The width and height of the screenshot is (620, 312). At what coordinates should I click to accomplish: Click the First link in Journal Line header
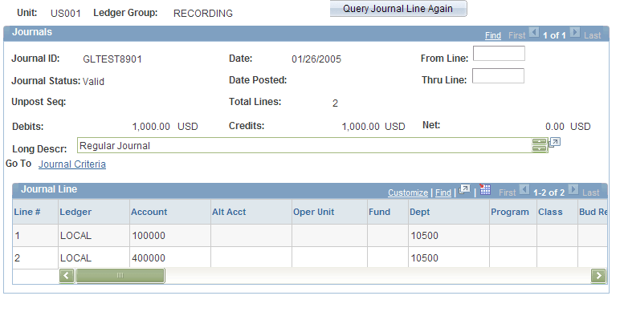[508, 192]
